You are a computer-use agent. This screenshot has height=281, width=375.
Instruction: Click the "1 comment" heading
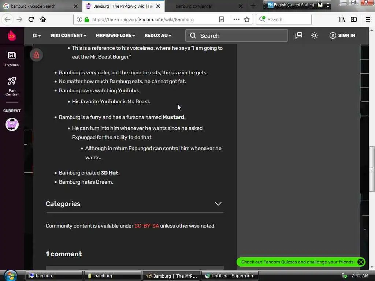click(x=64, y=254)
